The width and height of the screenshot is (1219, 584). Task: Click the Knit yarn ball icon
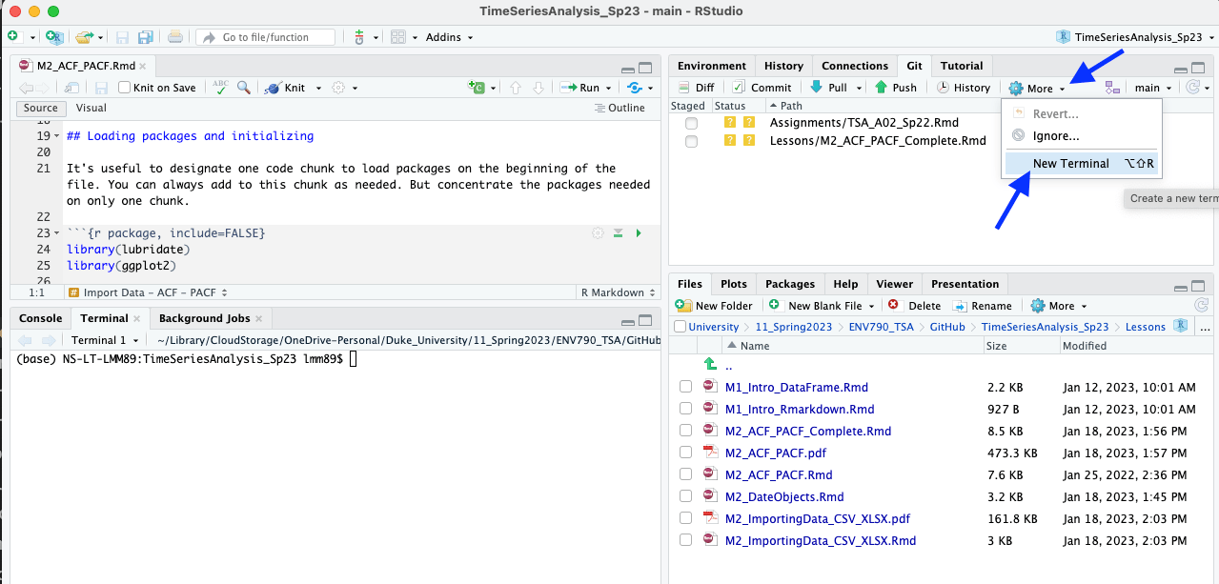click(272, 88)
